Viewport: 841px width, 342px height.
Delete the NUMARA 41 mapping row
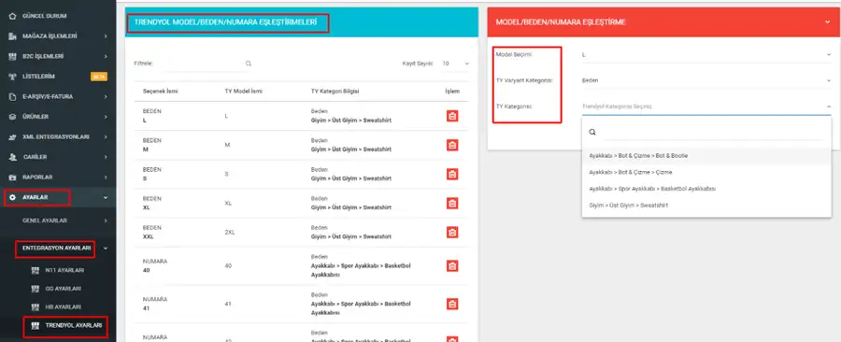452,304
